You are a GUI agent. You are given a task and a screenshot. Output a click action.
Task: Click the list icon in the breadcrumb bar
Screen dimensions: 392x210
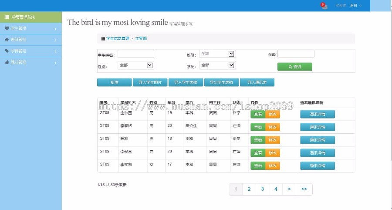(x=103, y=39)
